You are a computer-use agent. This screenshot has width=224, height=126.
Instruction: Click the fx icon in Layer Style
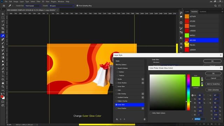(117, 119)
